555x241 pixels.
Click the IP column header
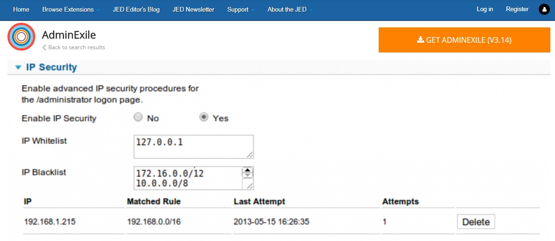(x=28, y=202)
